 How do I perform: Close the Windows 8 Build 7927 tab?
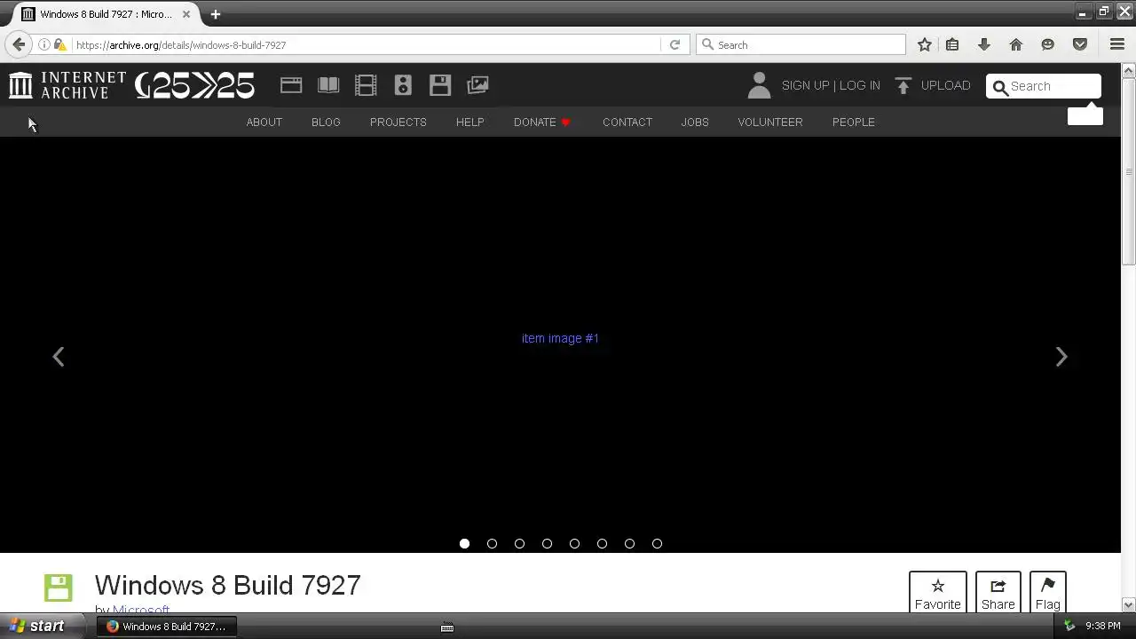[x=186, y=14]
